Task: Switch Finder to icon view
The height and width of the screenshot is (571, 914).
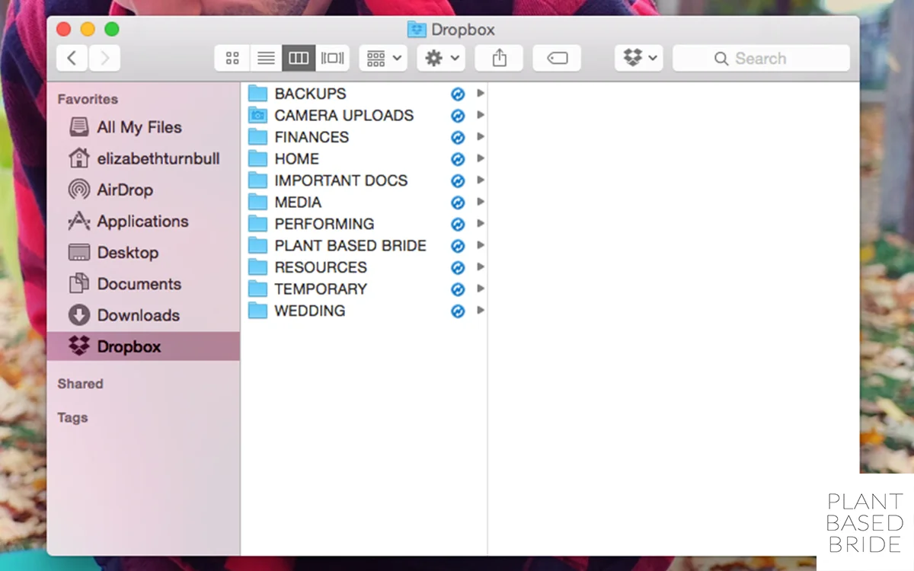Action: [232, 57]
